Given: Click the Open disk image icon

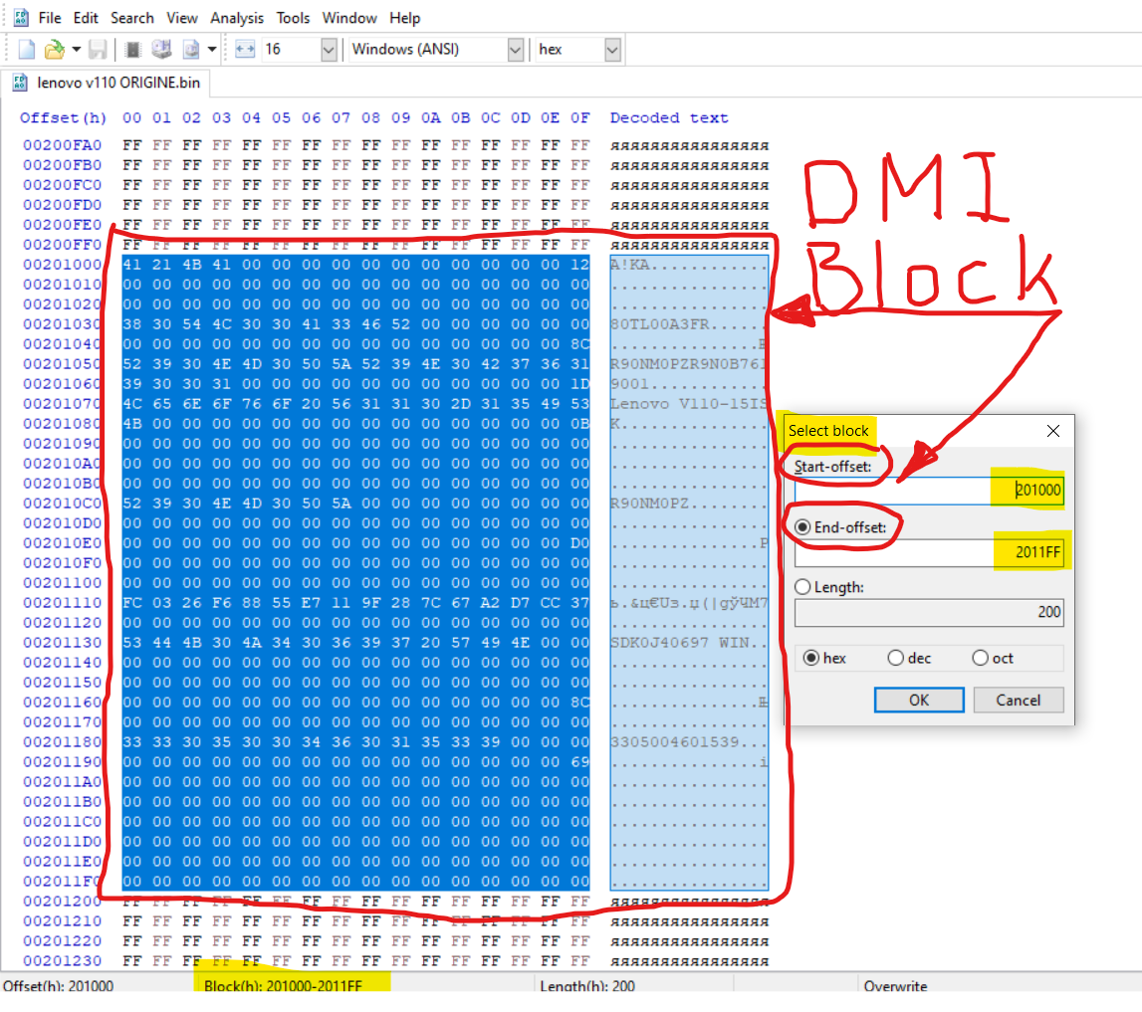Looking at the screenshot, I should pos(191,50).
